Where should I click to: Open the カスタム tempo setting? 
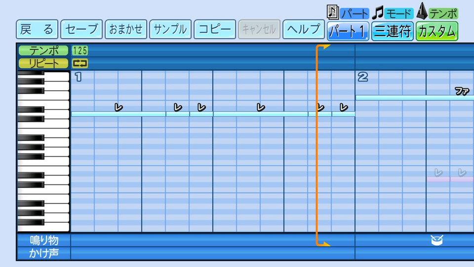point(437,31)
